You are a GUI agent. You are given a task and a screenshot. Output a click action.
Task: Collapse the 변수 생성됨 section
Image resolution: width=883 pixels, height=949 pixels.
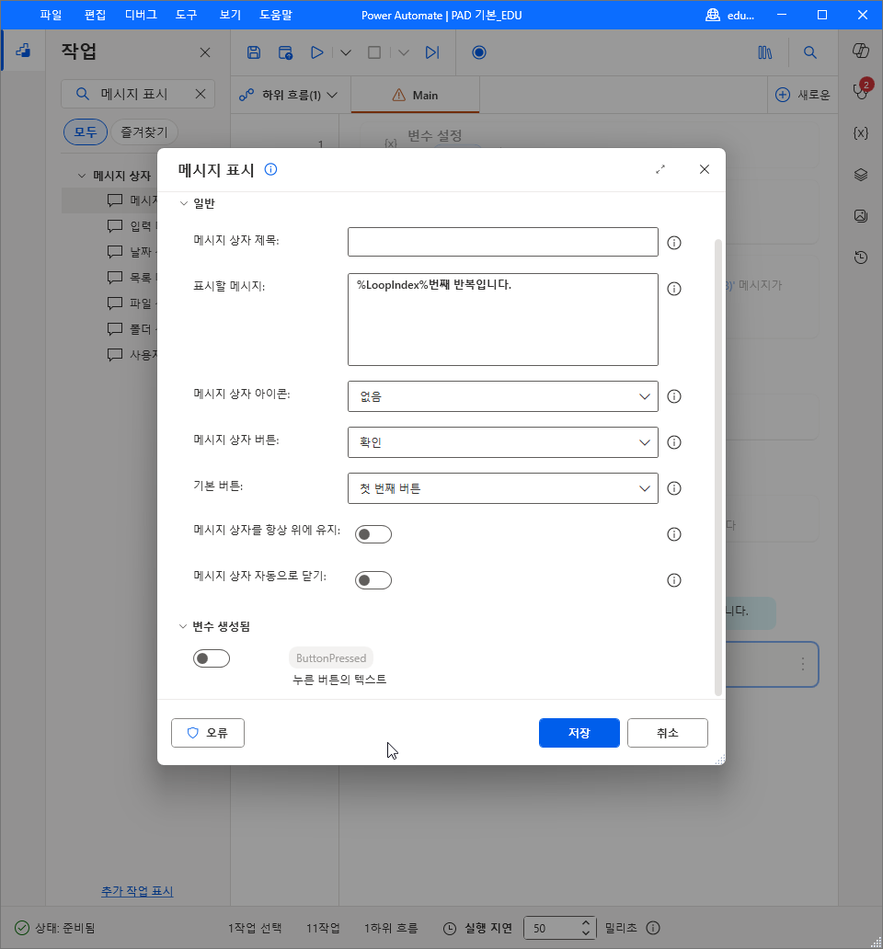point(183,626)
